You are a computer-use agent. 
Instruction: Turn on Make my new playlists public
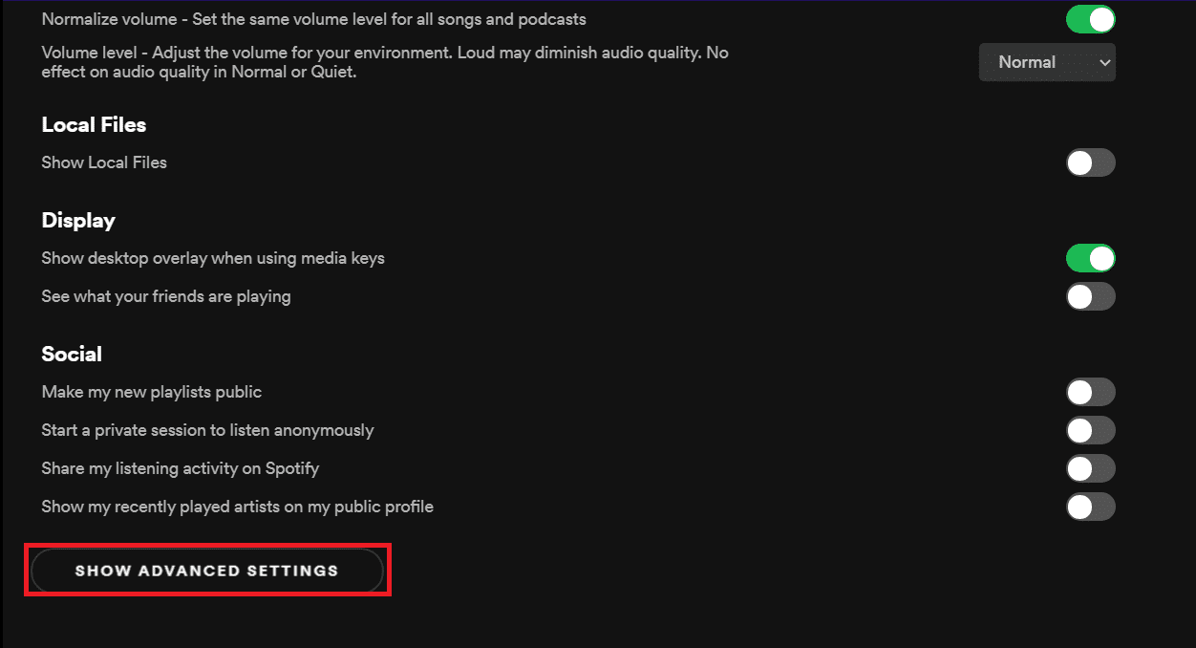point(1090,392)
